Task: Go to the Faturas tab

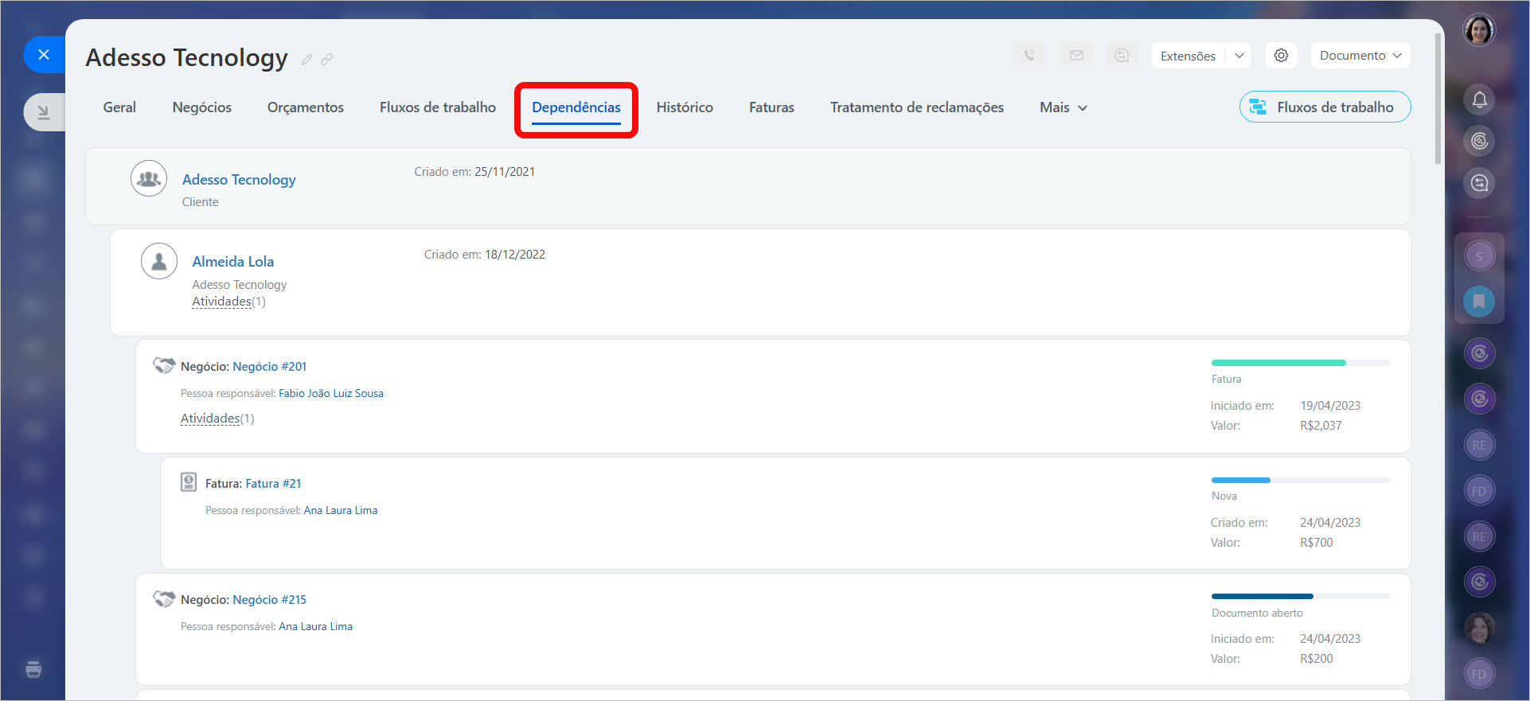Action: 771,107
